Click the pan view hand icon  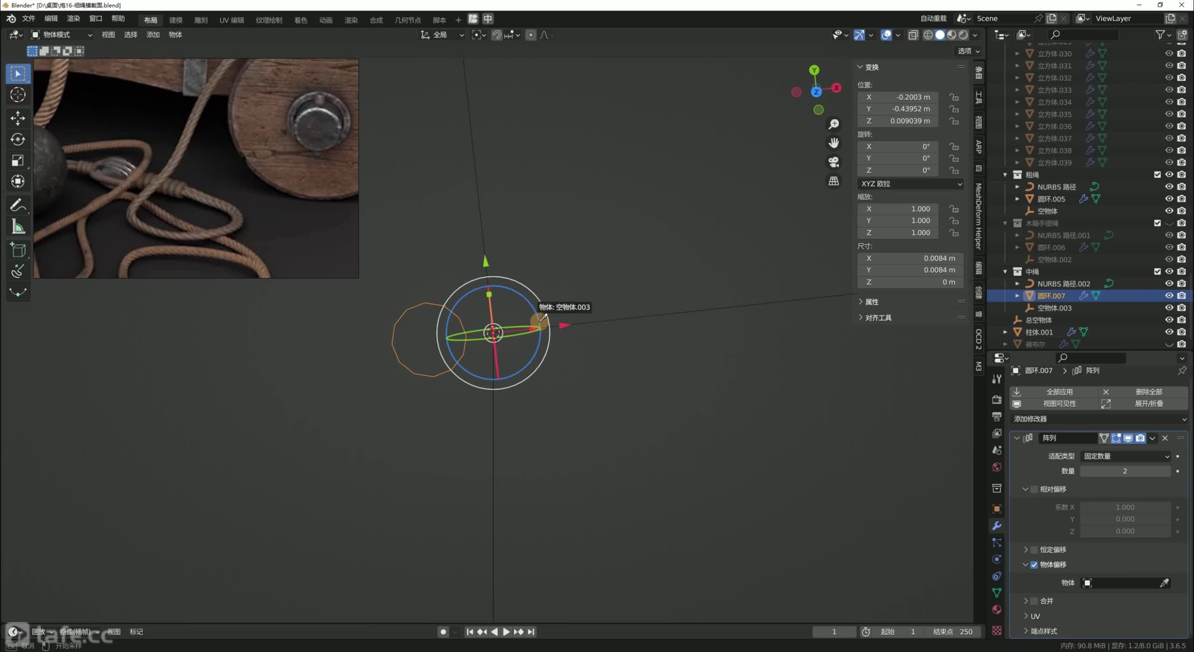coord(833,143)
